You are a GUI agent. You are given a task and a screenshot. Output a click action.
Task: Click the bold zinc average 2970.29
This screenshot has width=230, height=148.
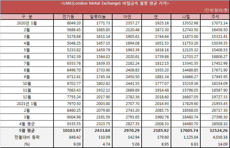132,130
